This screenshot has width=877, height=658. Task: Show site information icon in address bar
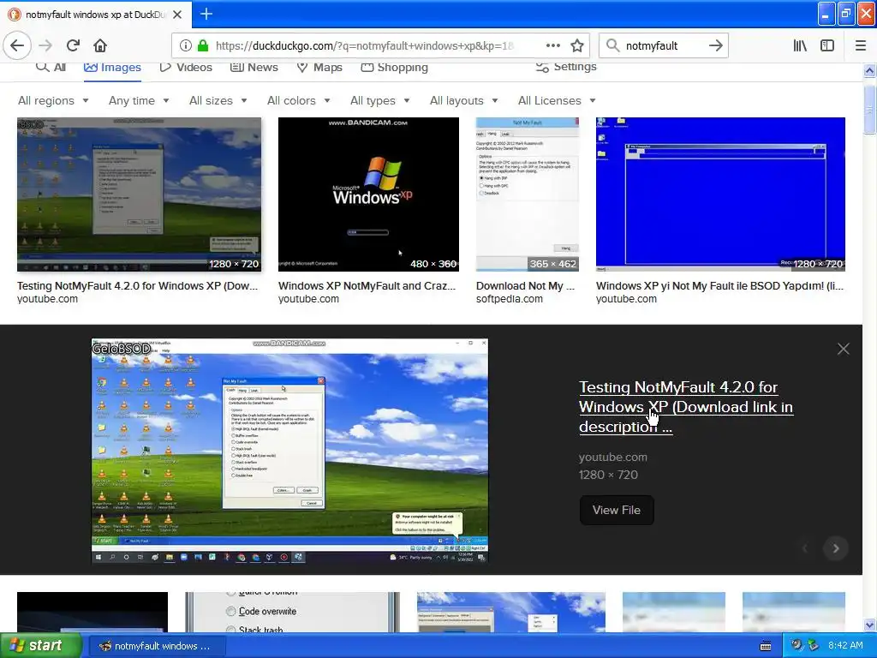(185, 45)
